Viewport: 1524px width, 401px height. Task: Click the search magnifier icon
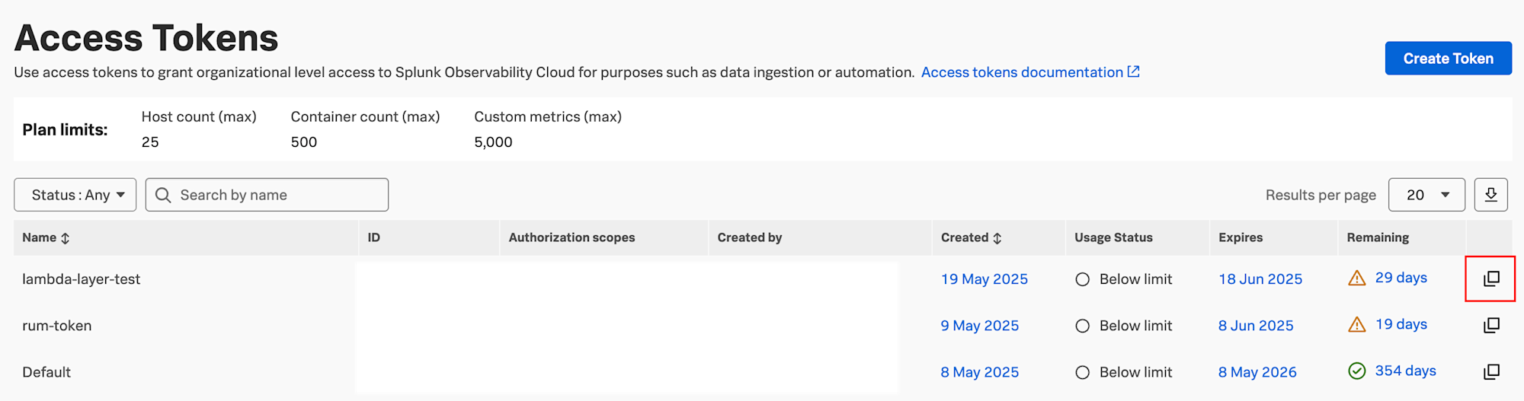pos(163,195)
